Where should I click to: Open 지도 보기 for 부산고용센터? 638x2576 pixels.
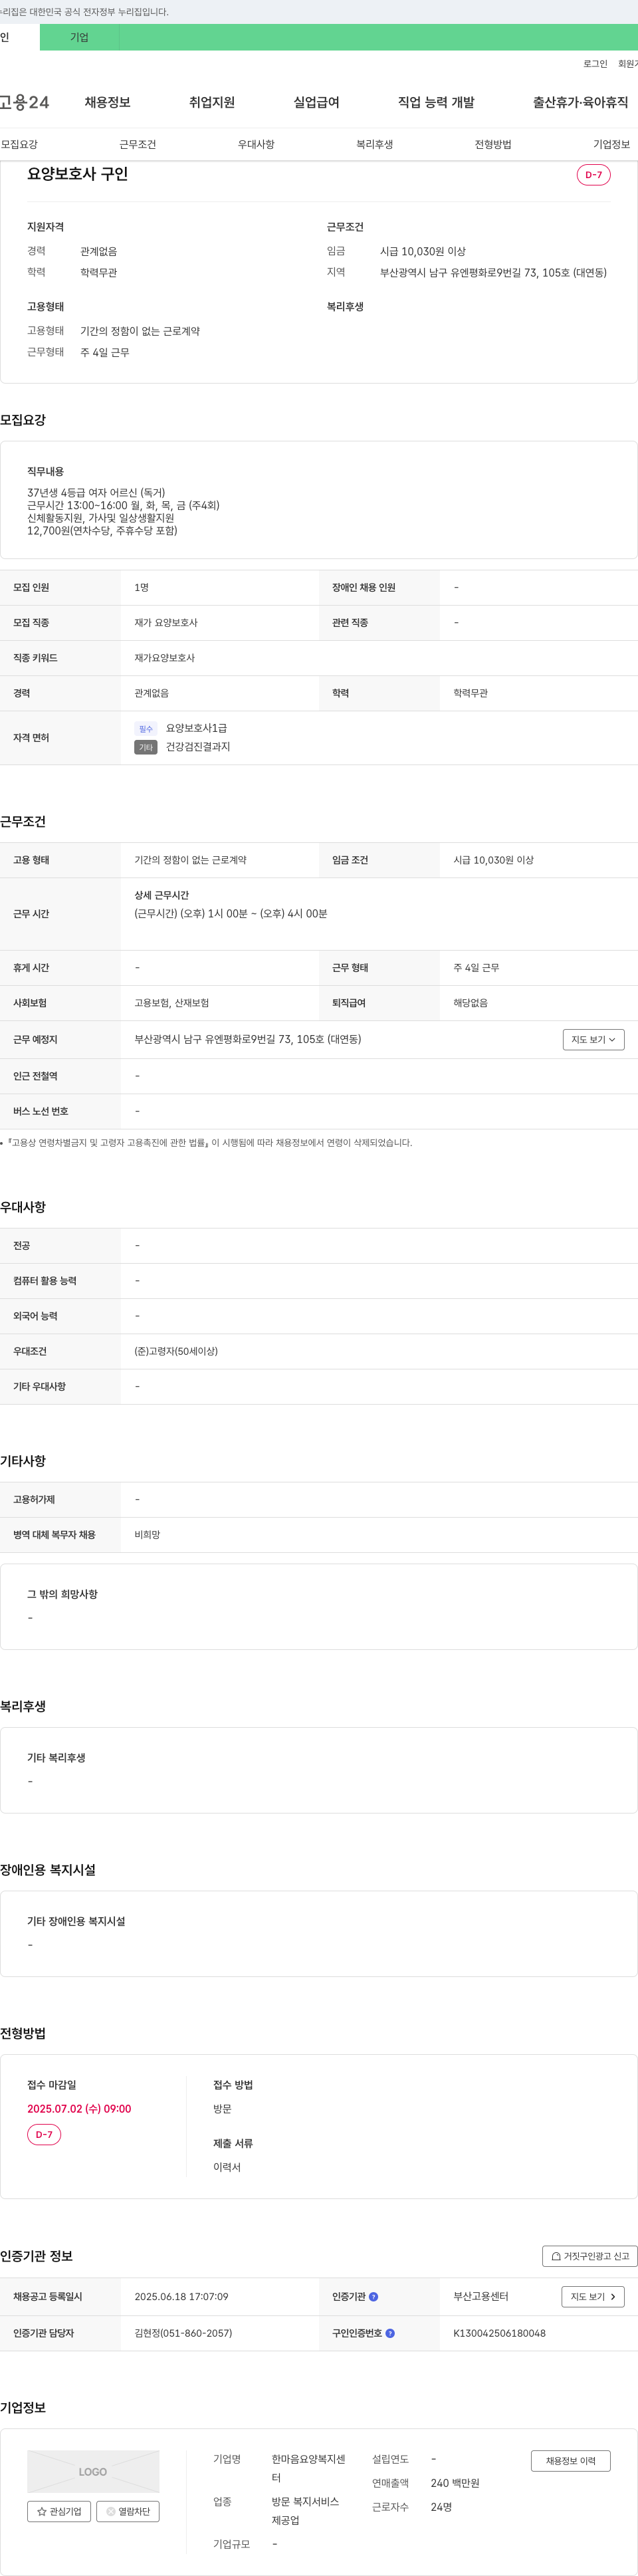[x=593, y=2297]
